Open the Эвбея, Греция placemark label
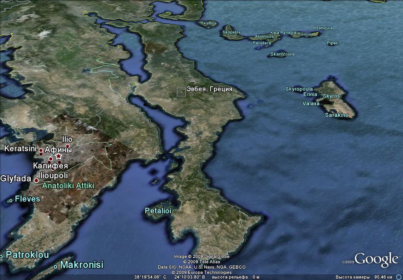The image size is (403, 280). (209, 89)
